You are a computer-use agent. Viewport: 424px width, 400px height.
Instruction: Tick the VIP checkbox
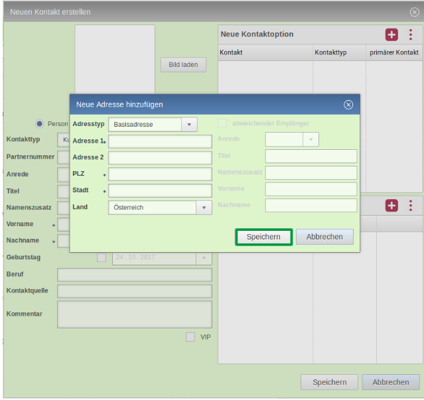(x=190, y=337)
